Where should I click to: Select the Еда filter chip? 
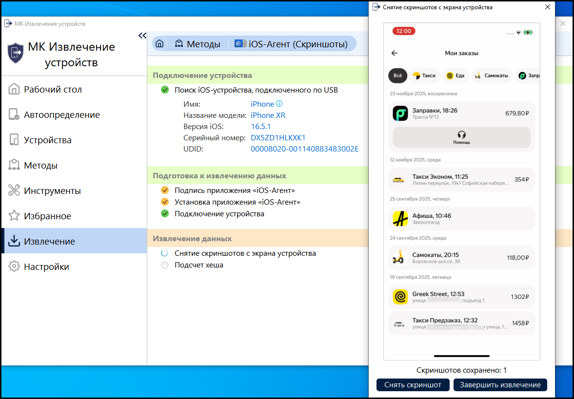(456, 76)
